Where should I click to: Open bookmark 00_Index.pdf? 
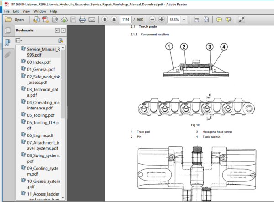pos(39,62)
